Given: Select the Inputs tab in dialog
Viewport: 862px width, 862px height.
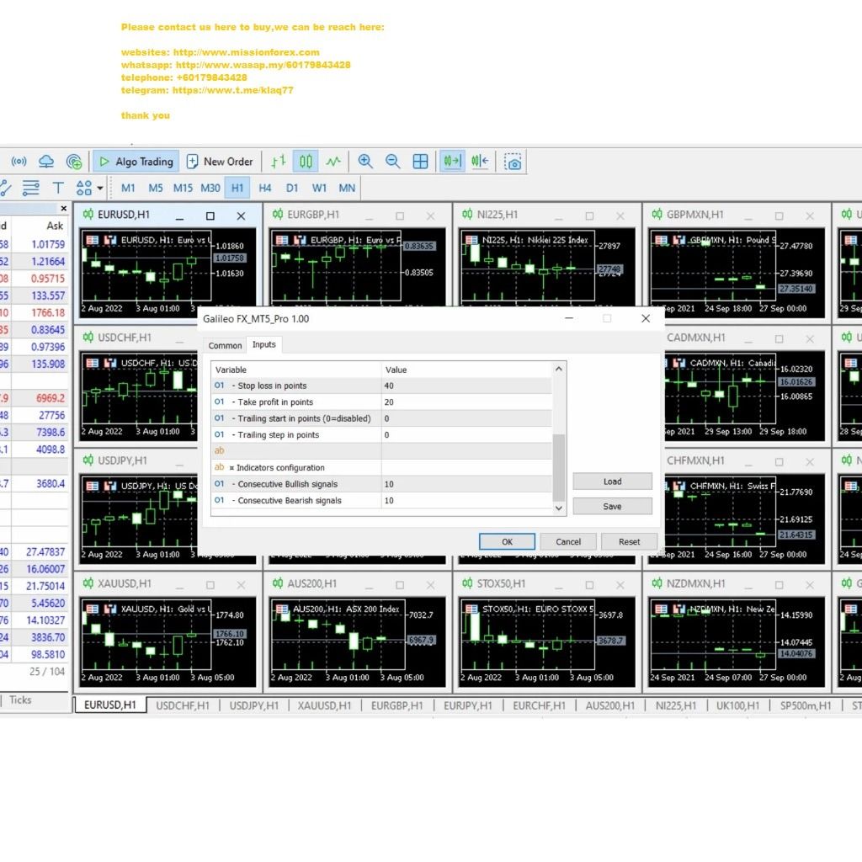Looking at the screenshot, I should (x=263, y=344).
